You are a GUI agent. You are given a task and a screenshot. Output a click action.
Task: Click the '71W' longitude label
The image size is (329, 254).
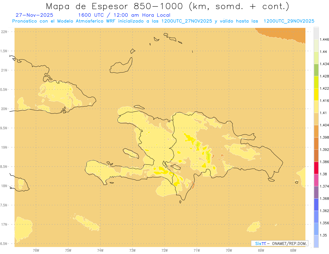pyautogui.click(x=197, y=250)
